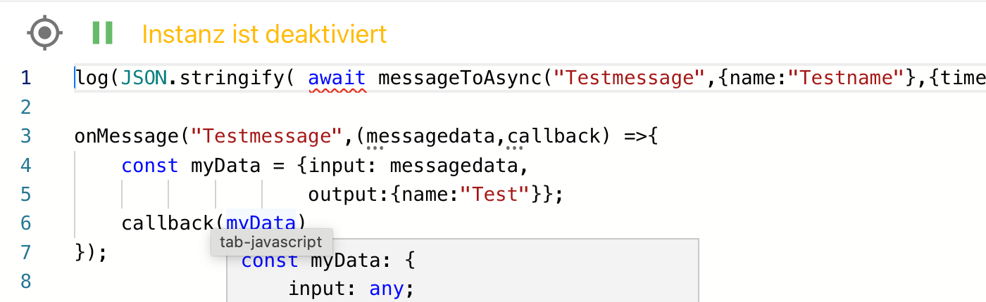Screen dimensions: 986x302
Task: Select line number 1 in the gutter
Action: tap(26, 77)
